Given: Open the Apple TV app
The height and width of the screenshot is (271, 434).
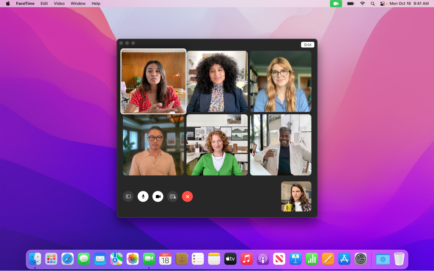Looking at the screenshot, I should pos(230,259).
